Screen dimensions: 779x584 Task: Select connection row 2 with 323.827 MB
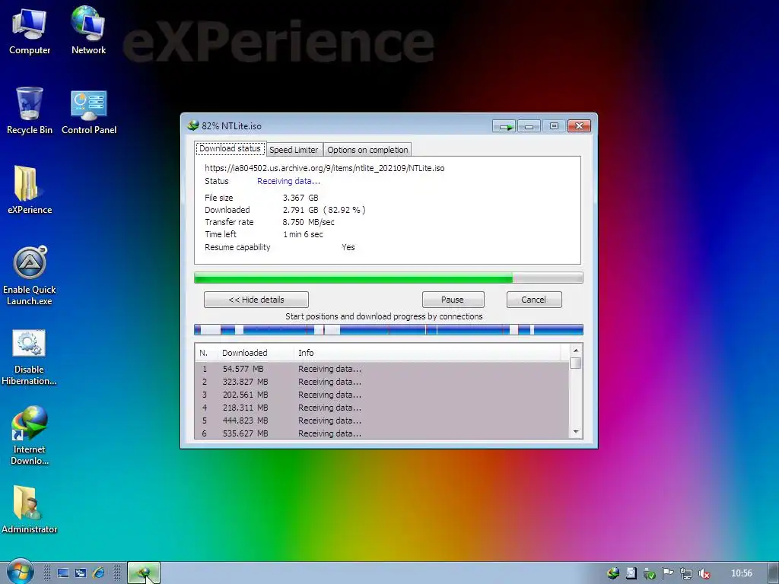[x=382, y=382]
